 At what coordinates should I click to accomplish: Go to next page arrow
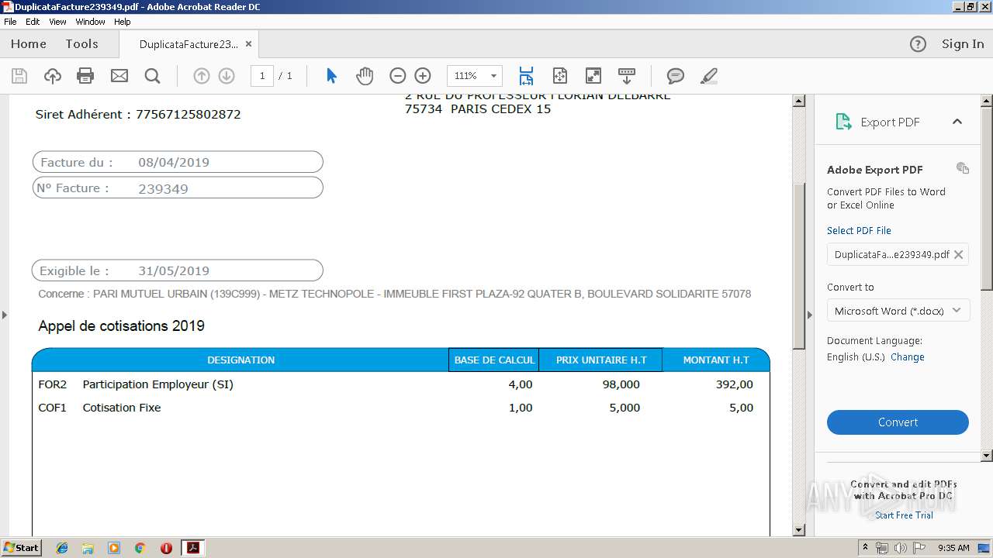coord(227,76)
